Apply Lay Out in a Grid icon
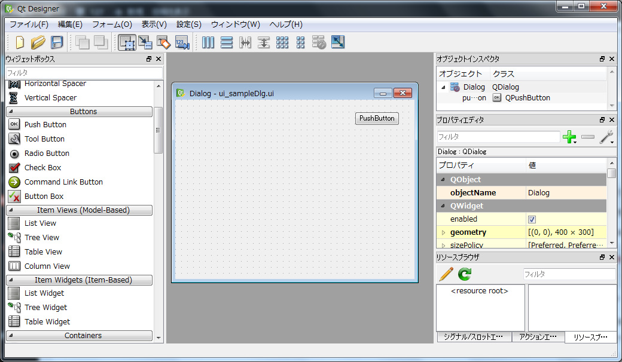Viewport: 622px width, 362px height. [x=282, y=42]
